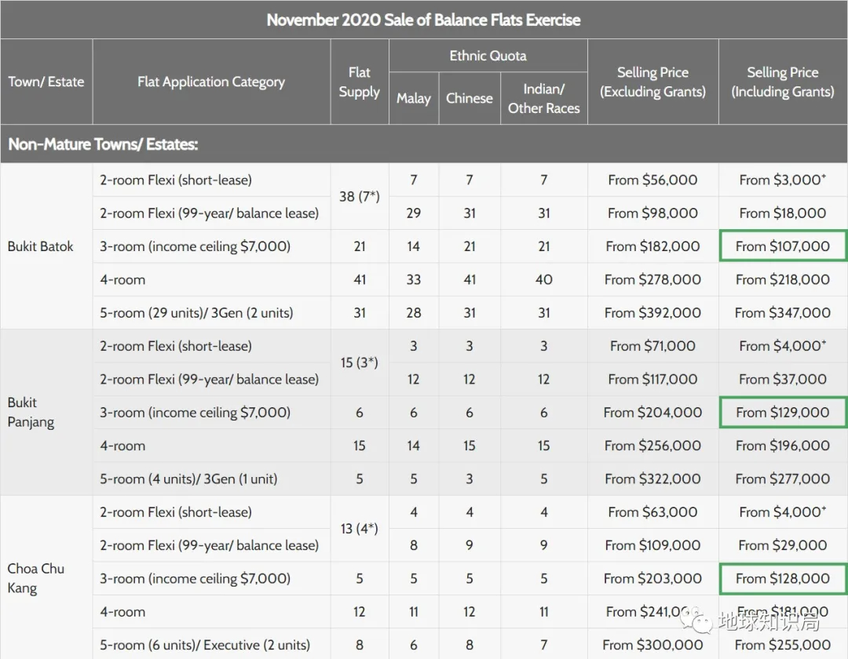Click the 'Choa Chu Kang' town cell
Image resolution: width=848 pixels, height=659 pixels.
36,578
